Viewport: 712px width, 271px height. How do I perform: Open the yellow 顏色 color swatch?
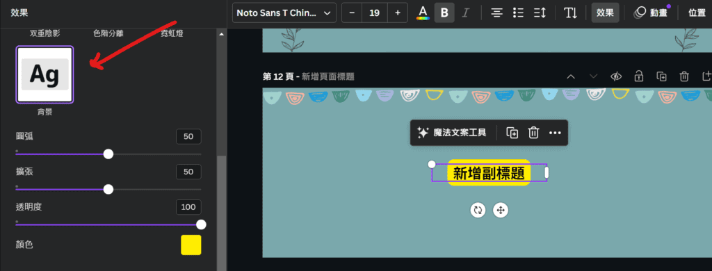pos(191,245)
